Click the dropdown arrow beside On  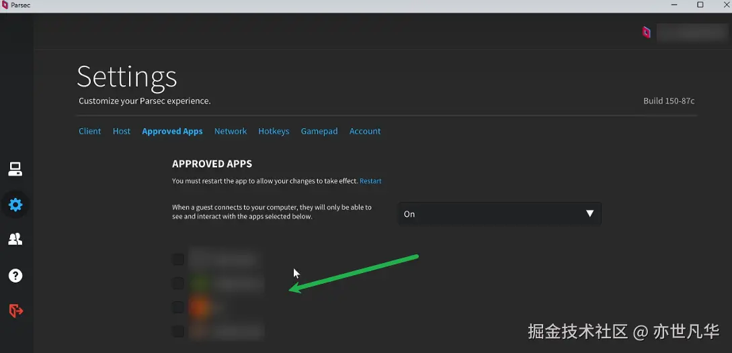(589, 213)
